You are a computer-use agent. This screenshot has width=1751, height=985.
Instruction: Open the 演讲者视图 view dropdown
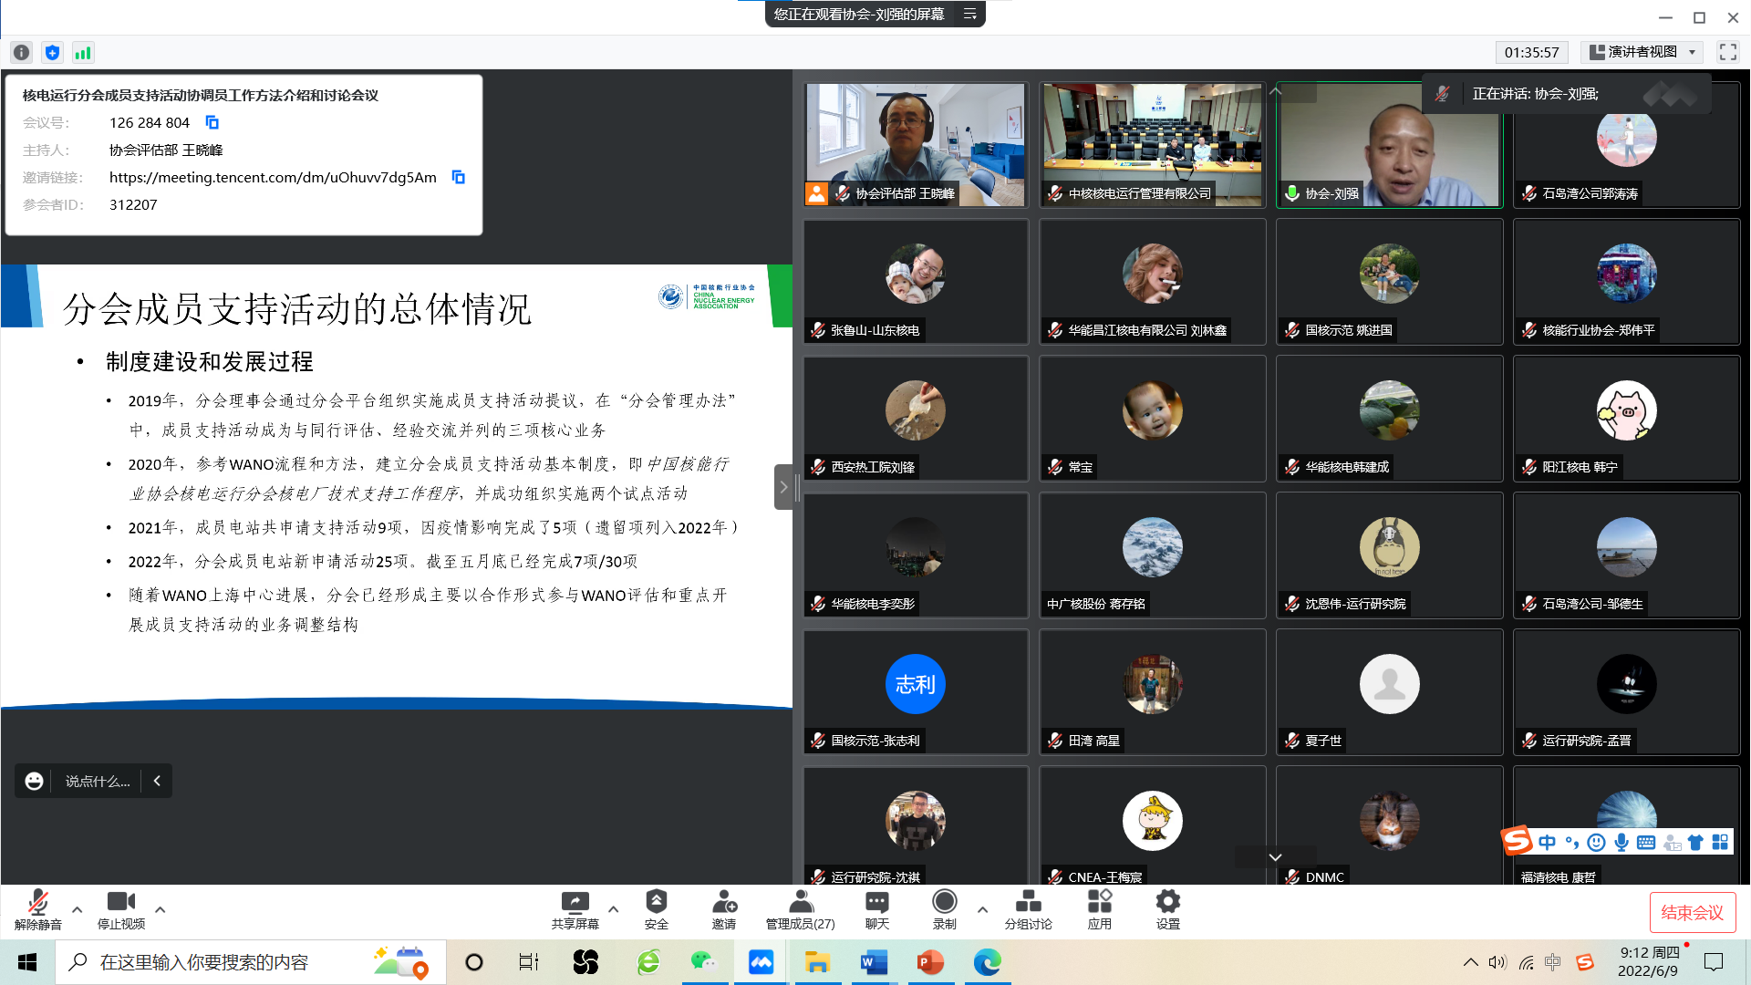(1642, 52)
